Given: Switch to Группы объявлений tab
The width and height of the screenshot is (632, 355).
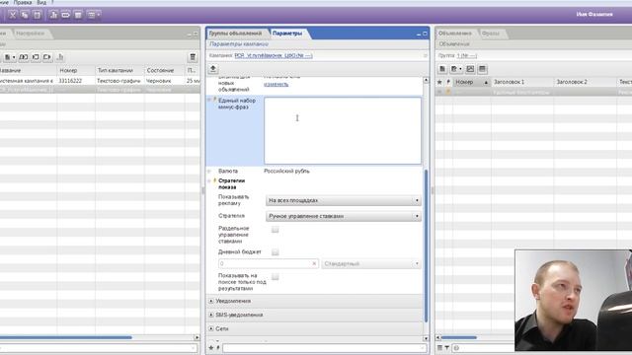Looking at the screenshot, I should tap(235, 34).
